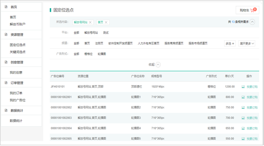Expand more channels with 展开更多

(x=247, y=43)
